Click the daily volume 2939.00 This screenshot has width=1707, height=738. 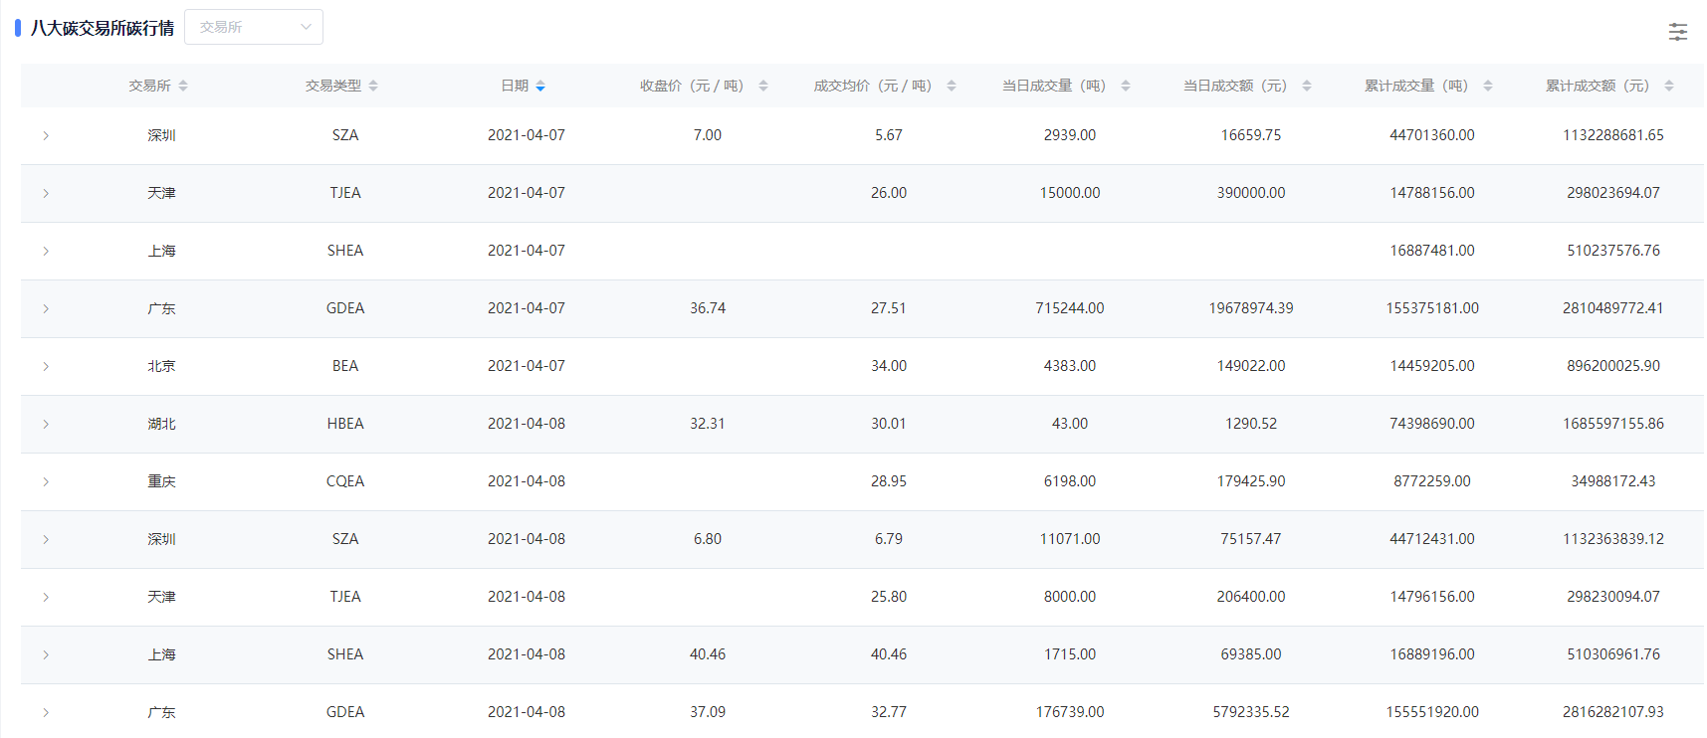1070,135
